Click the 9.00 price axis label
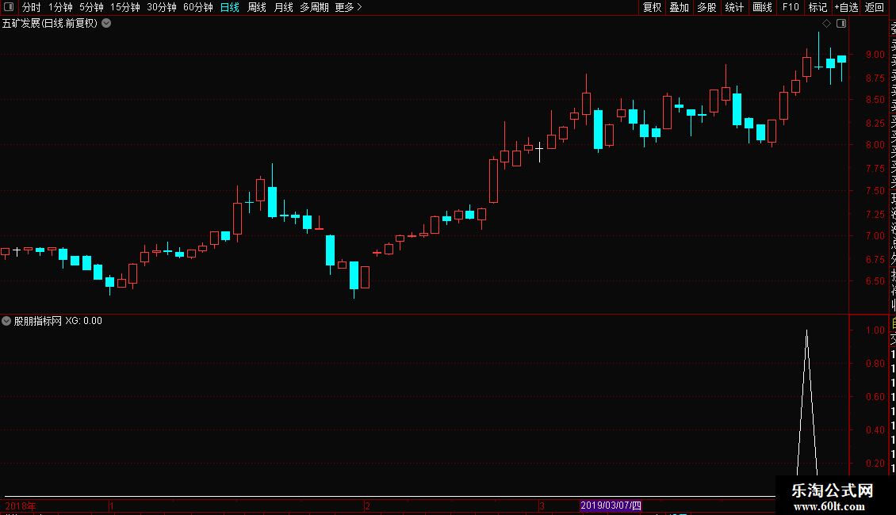 pyautogui.click(x=875, y=55)
